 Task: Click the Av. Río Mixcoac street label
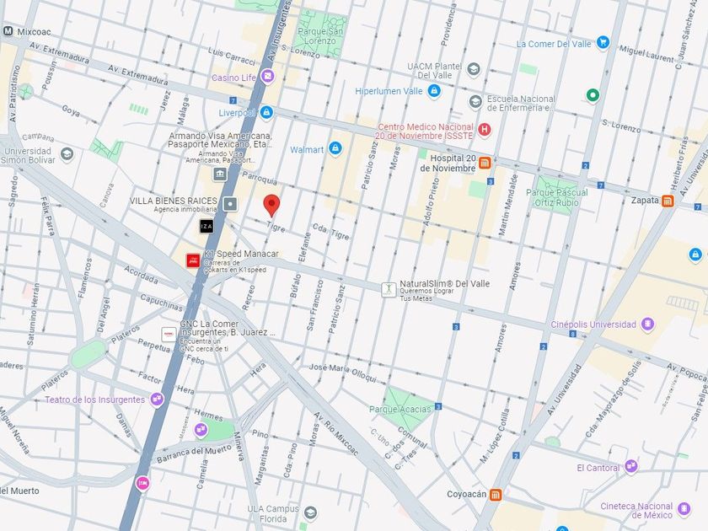(x=336, y=432)
